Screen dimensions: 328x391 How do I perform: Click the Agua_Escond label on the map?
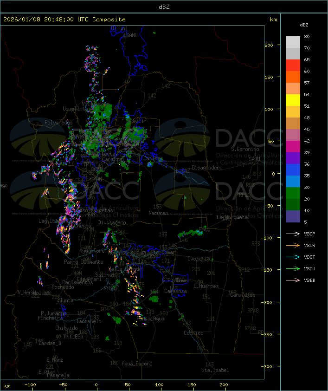[137, 364]
